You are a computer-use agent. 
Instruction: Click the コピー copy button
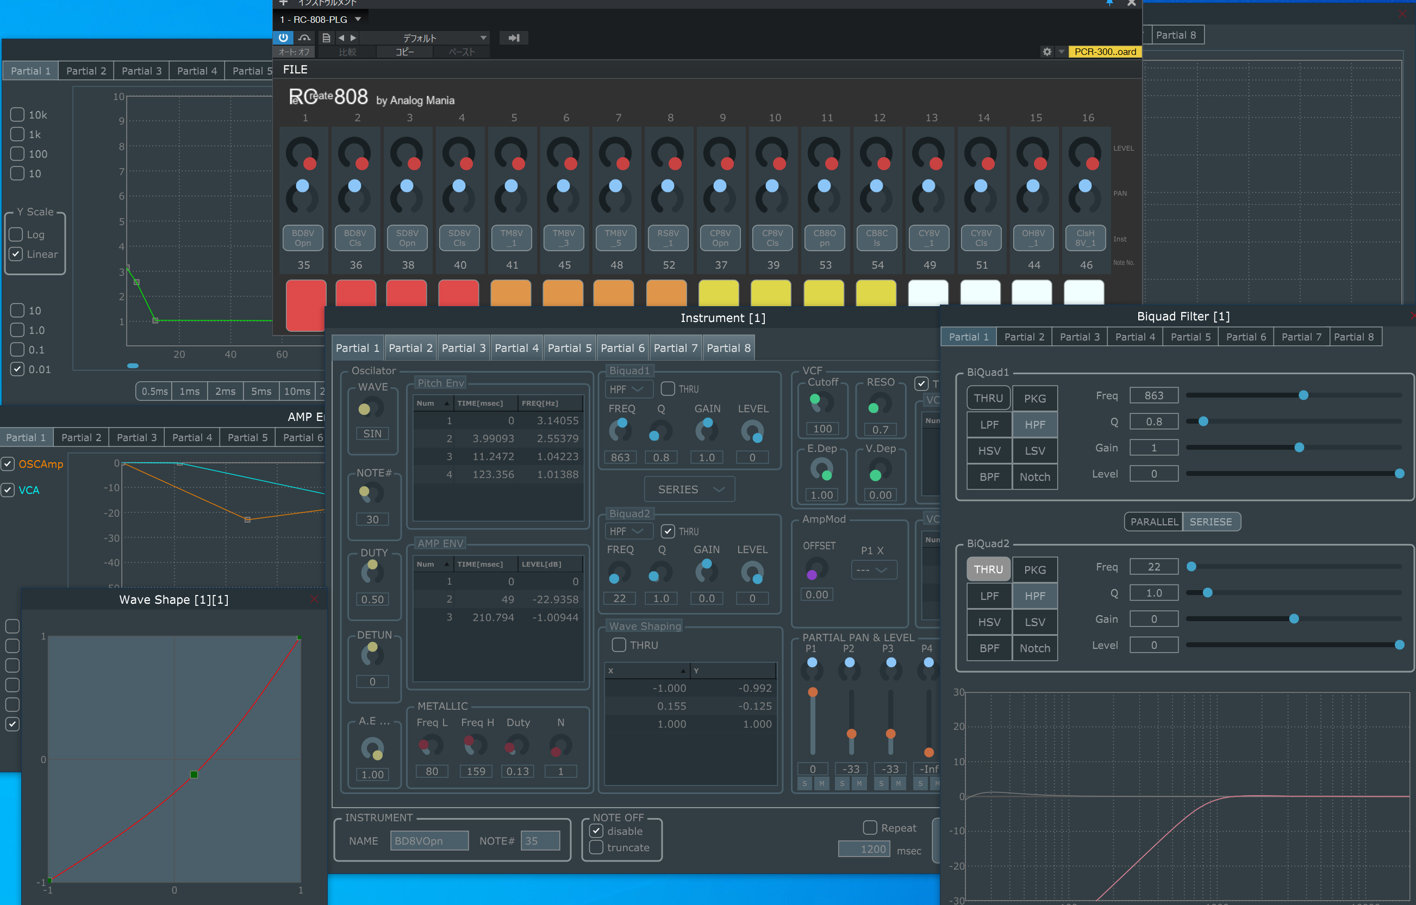click(404, 52)
